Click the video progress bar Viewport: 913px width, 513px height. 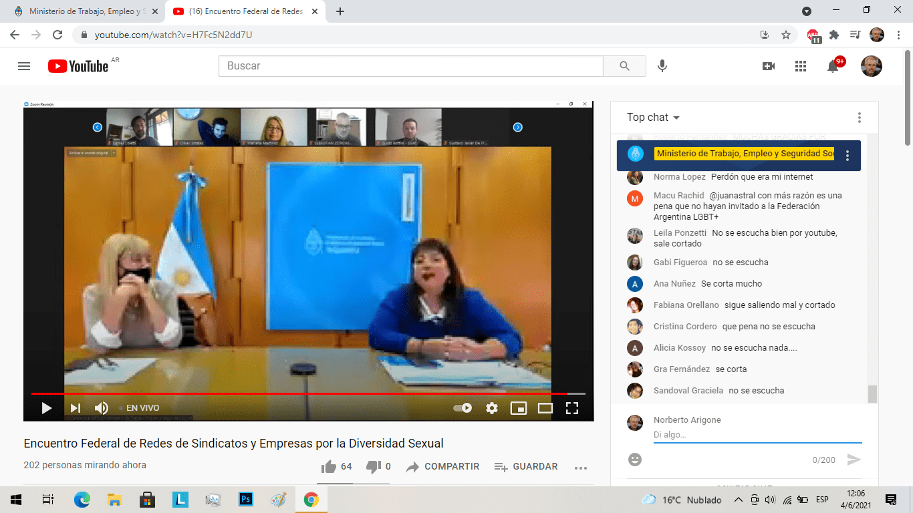pyautogui.click(x=308, y=393)
